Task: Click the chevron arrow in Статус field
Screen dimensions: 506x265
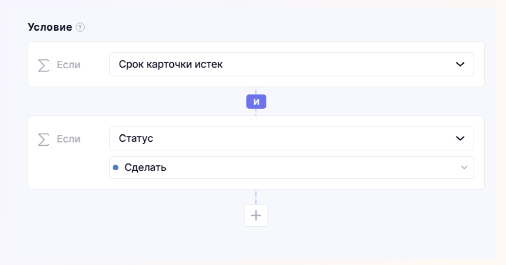Action: [460, 138]
